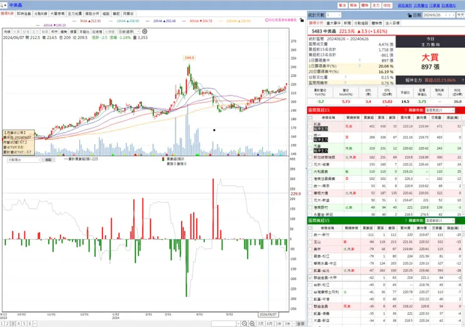Open the 分點追蹤 tab

(x=361, y=23)
